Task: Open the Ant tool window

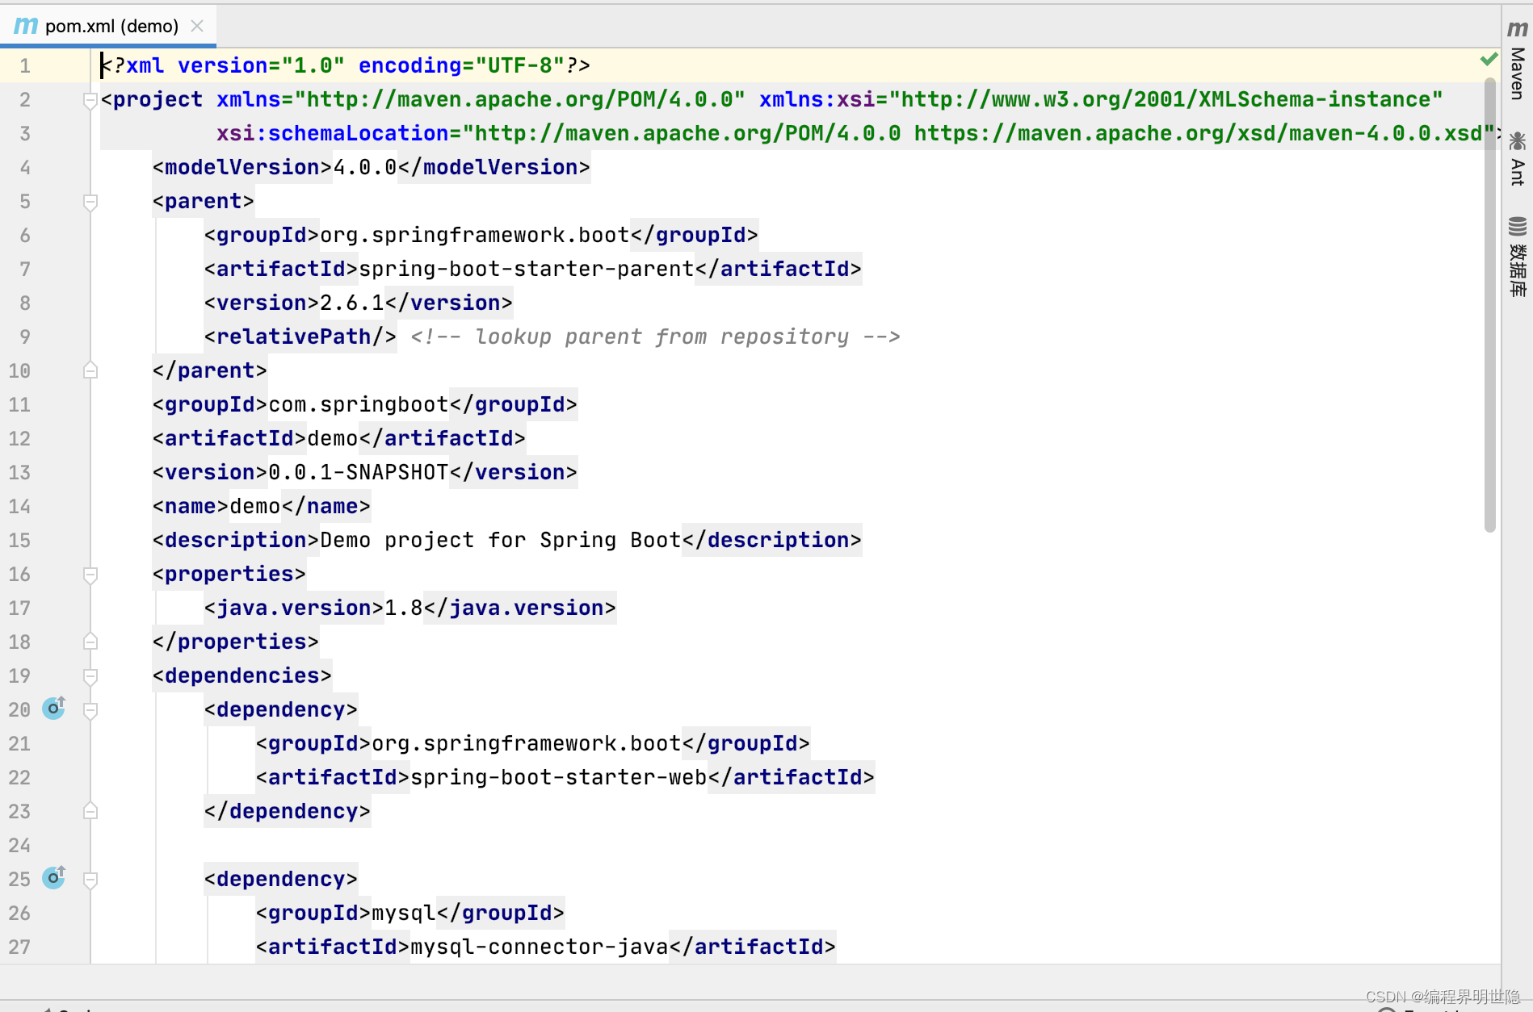Action: click(1517, 158)
